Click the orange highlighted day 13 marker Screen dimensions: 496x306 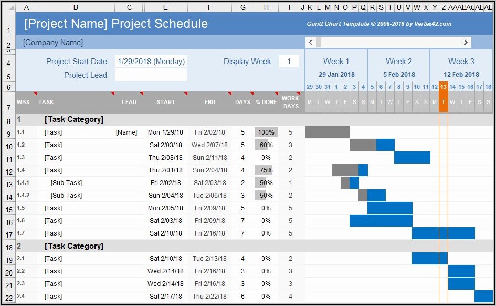(444, 87)
